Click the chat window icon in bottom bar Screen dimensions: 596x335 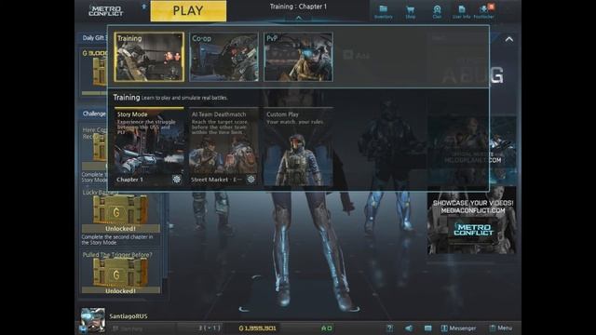428,328
